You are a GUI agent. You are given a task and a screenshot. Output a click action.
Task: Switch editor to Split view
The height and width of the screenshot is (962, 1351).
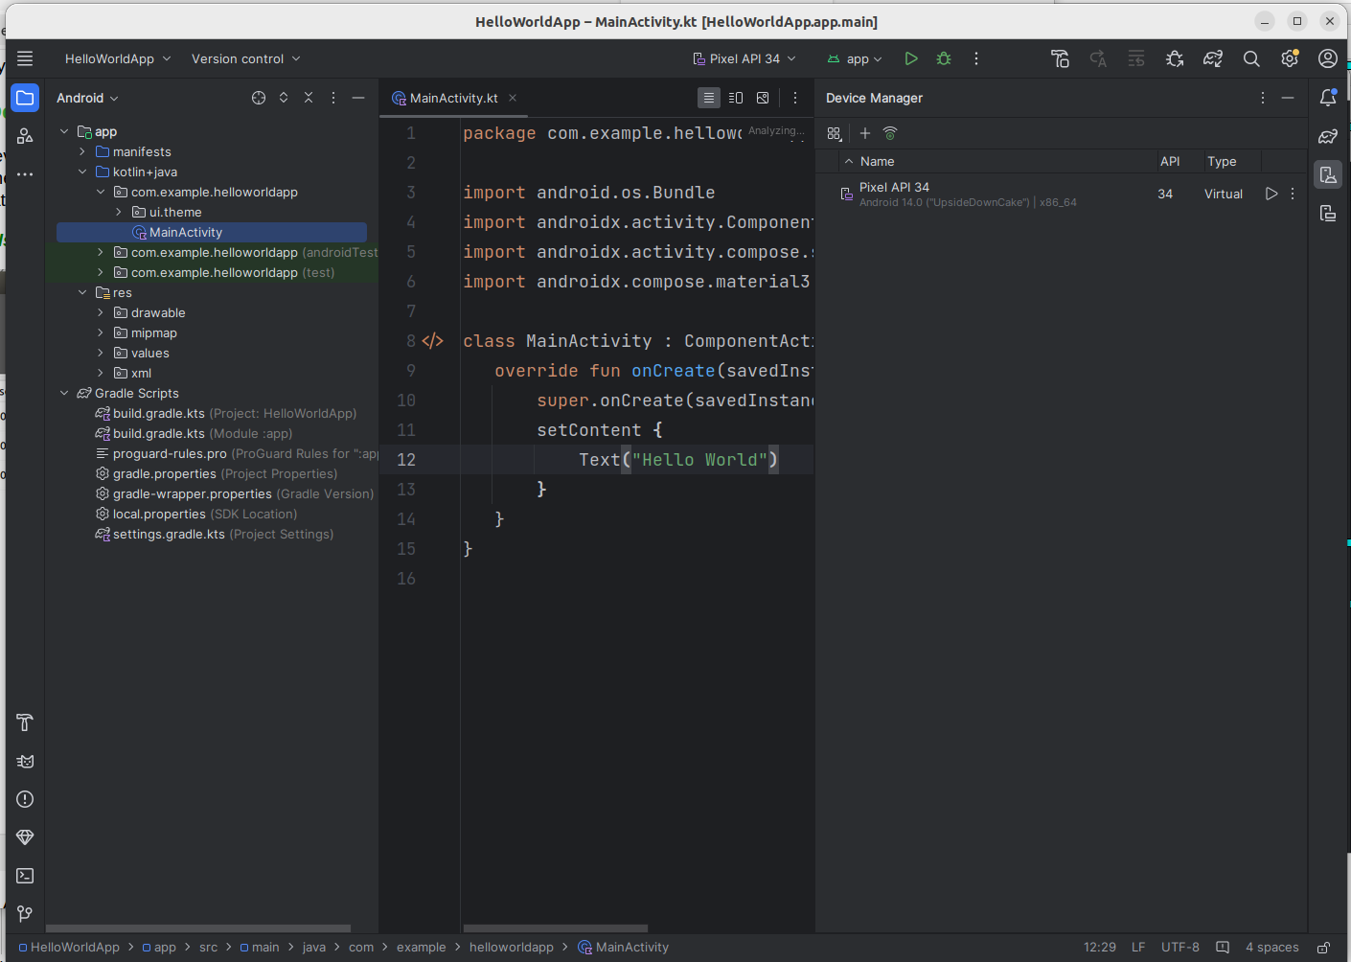[736, 98]
